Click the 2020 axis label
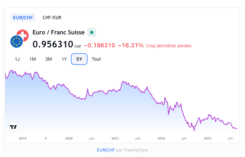This screenshot has height=157, width=245. coord(69,139)
